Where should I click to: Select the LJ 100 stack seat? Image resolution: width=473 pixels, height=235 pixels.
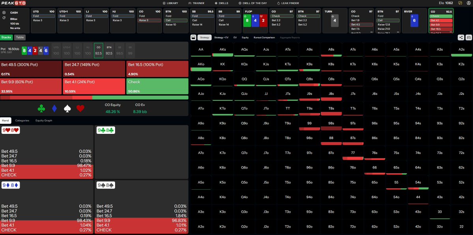pyautogui.click(x=77, y=50)
